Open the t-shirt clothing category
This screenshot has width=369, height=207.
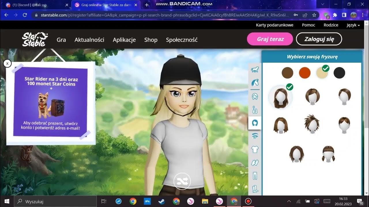click(255, 149)
